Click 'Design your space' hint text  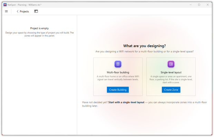pos(39,34)
